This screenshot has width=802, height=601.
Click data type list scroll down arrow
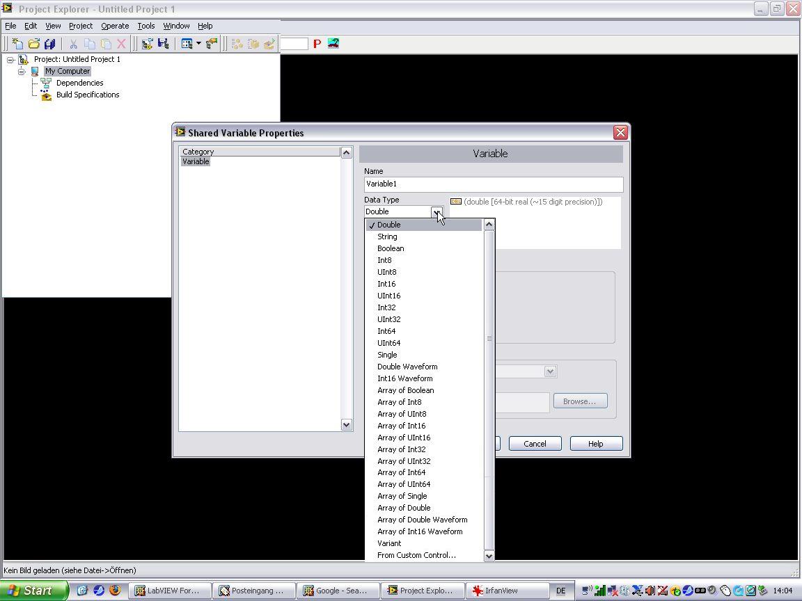click(x=489, y=556)
